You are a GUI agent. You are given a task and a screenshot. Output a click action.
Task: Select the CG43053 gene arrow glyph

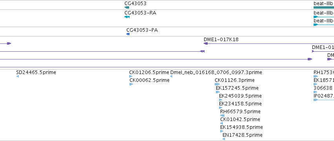coord(127,7)
